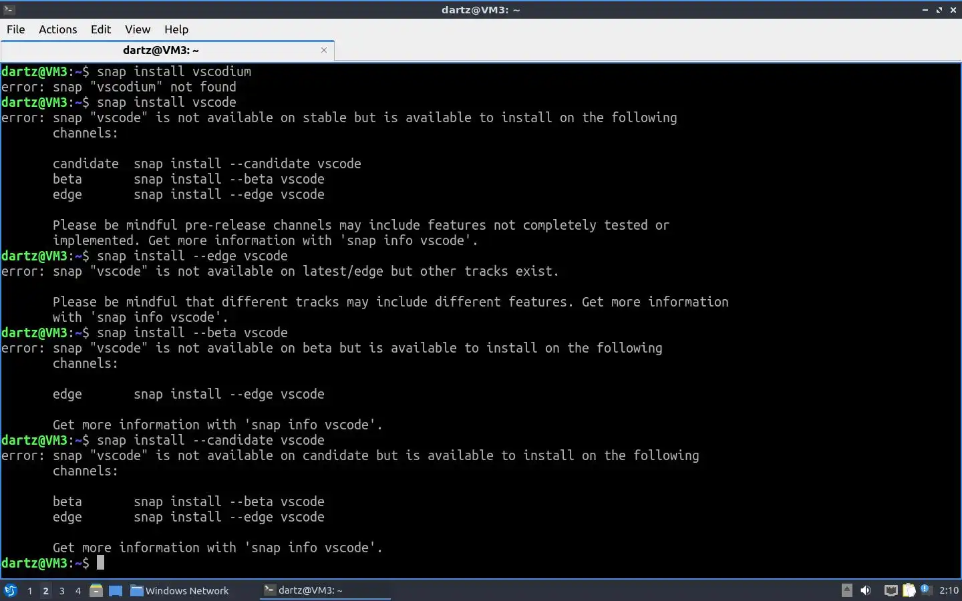The height and width of the screenshot is (601, 962).
Task: Select the dartz@VM3 terminal taskbar entry
Action: tap(325, 590)
